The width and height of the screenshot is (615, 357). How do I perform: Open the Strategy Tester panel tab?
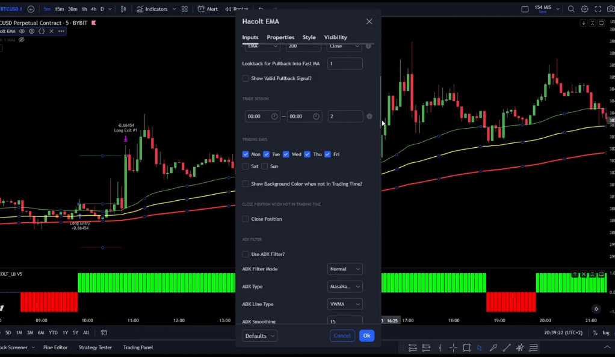(95, 347)
